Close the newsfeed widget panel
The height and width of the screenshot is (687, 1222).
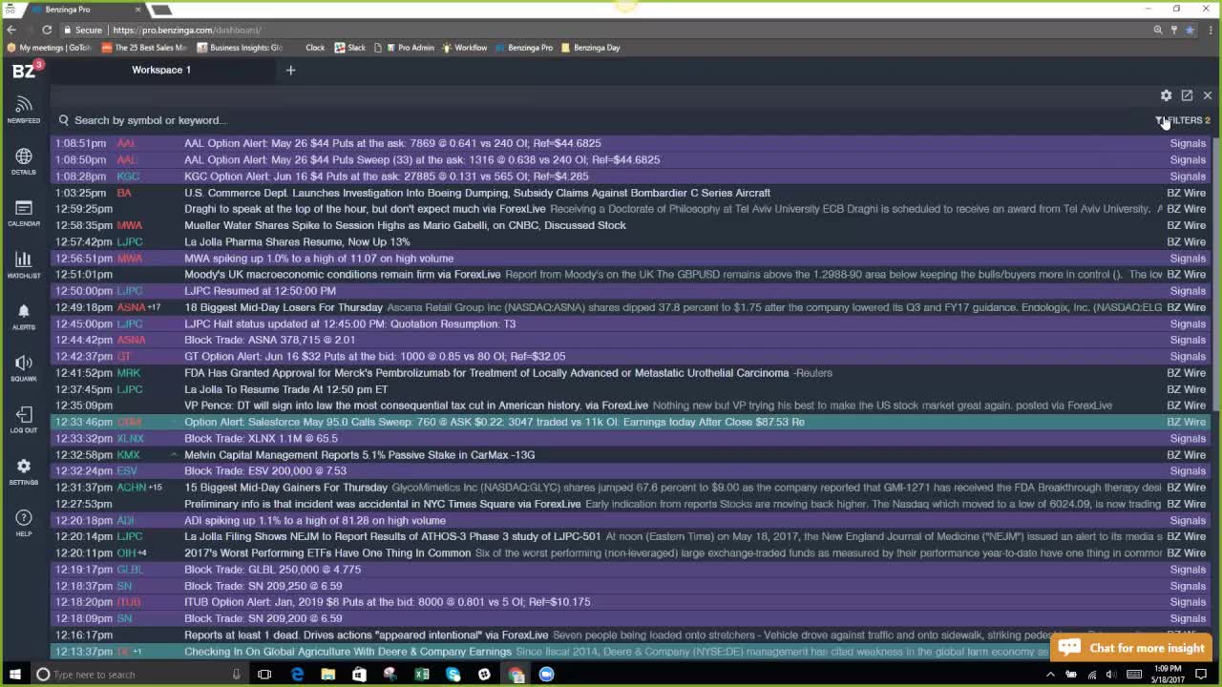pyautogui.click(x=1208, y=95)
